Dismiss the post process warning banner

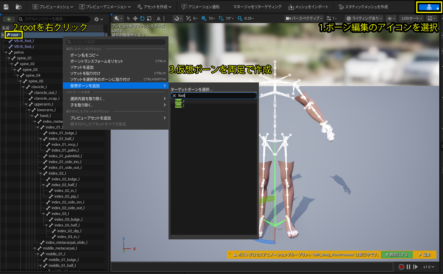[230, 253]
